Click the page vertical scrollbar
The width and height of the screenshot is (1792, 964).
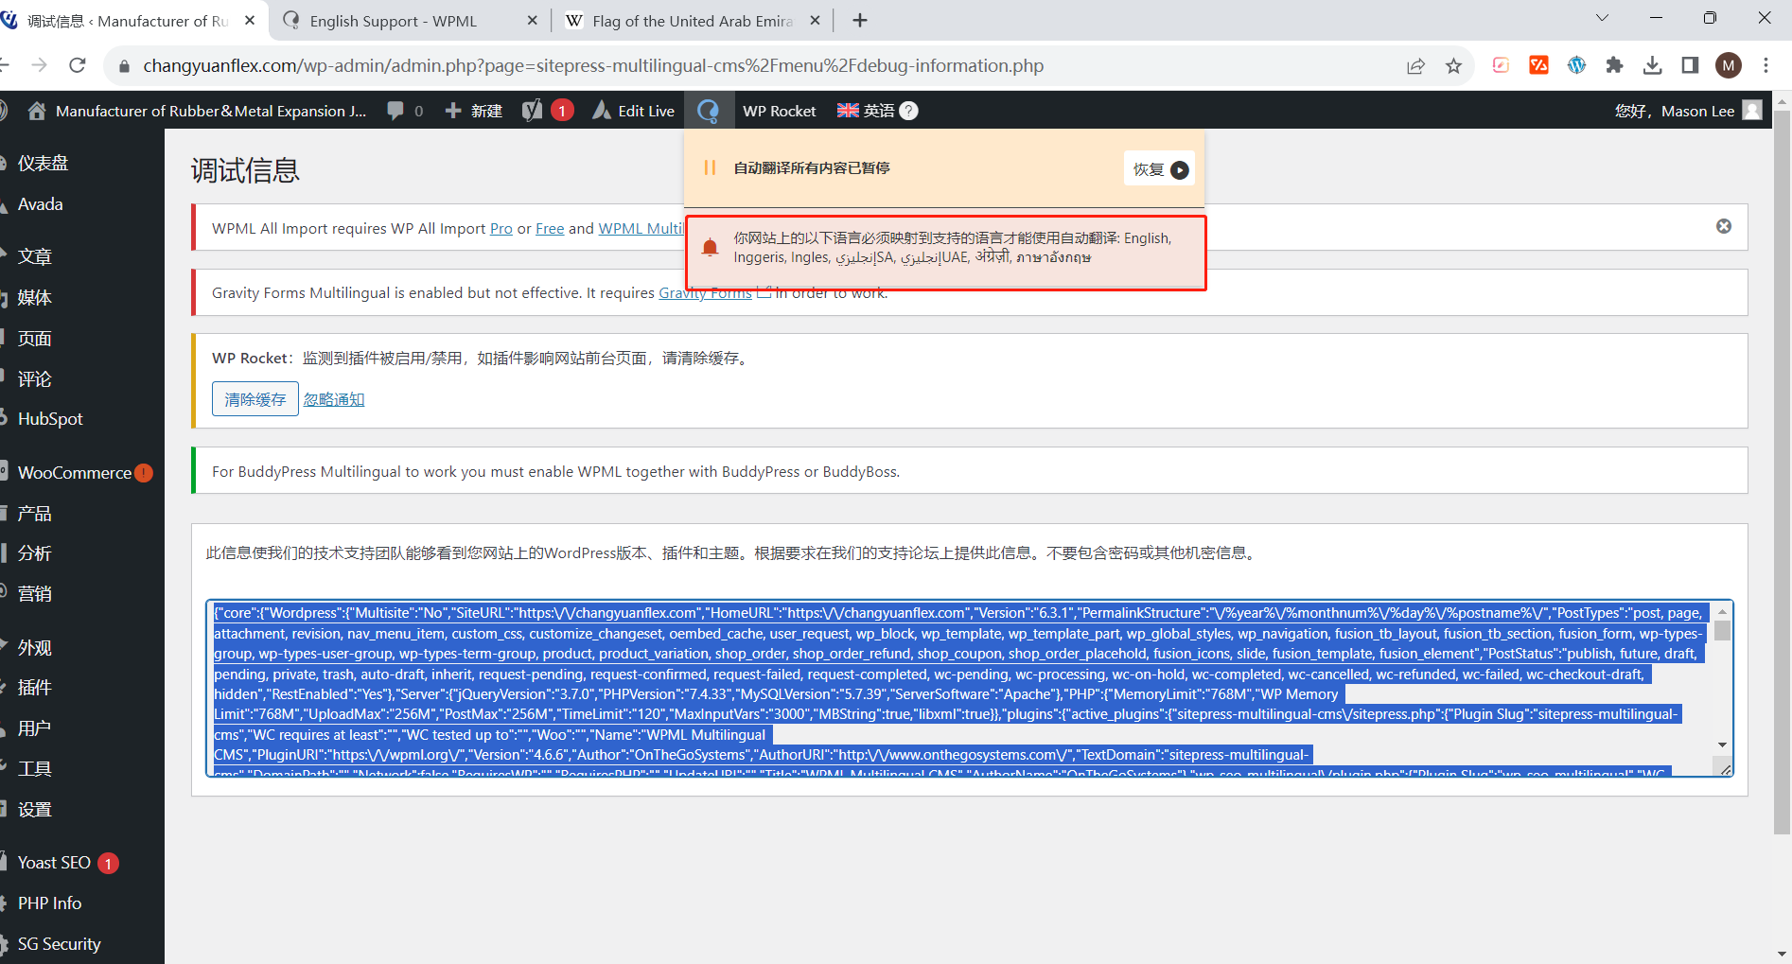click(x=1783, y=473)
